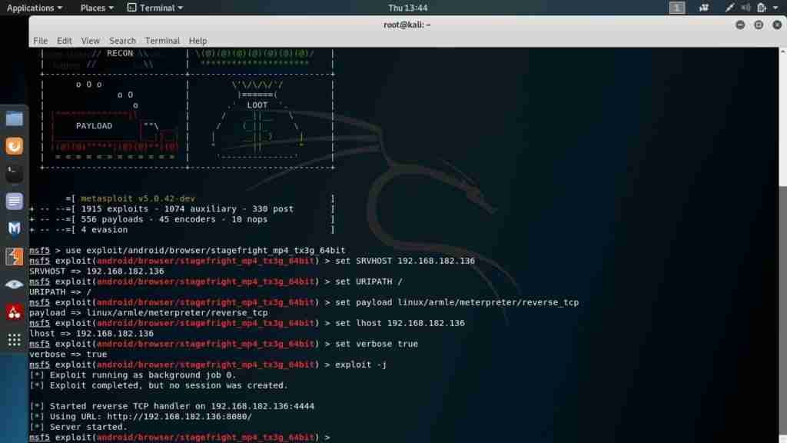Click the URL http://192.168.182.136:8080/ text
787x443 pixels.
click(180, 416)
